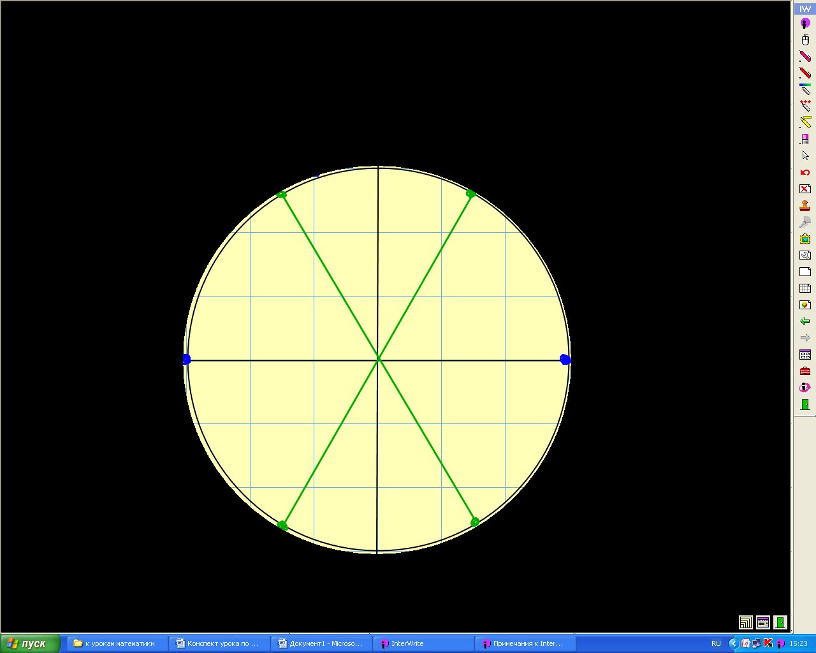816x653 pixels.
Task: Click the Spotlight tool icon
Action: 805,222
